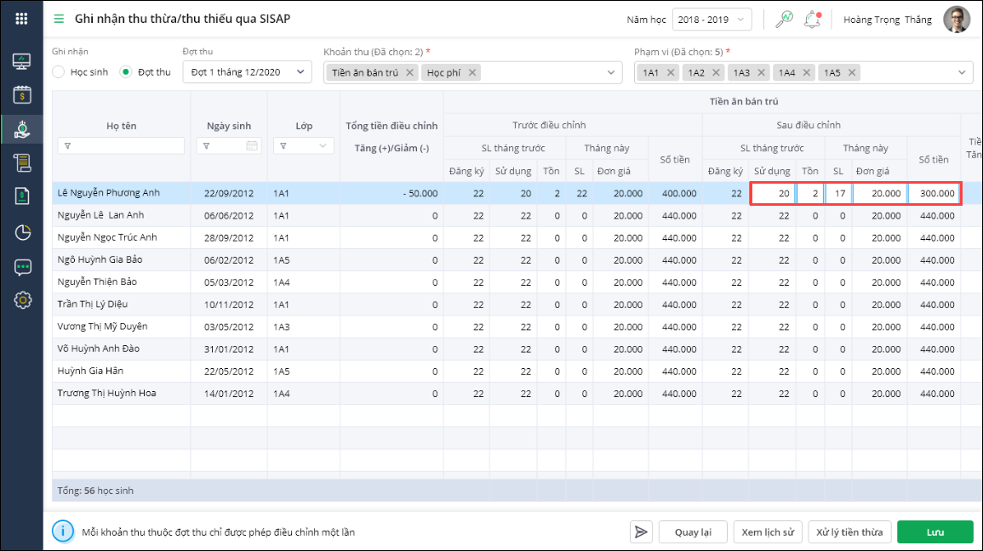Click the Xử lý tiền thừa button
Image resolution: width=983 pixels, height=551 pixels.
tap(849, 532)
